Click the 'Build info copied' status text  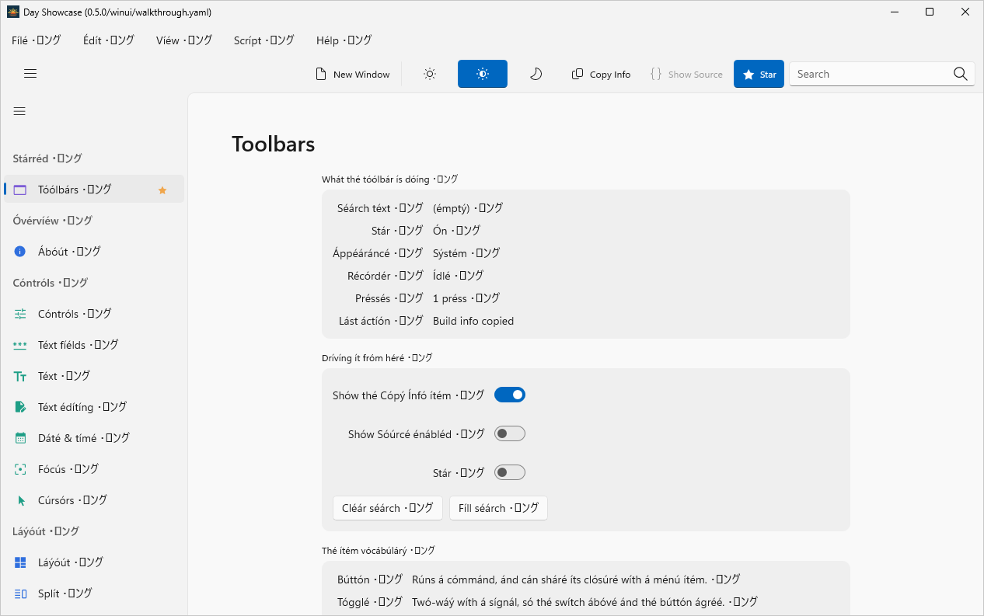pos(473,321)
